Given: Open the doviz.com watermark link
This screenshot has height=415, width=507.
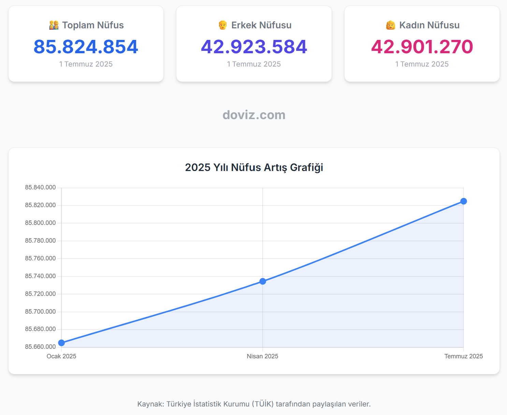Looking at the screenshot, I should click(x=254, y=115).
